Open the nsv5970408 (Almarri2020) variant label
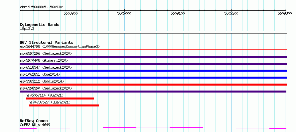Image resolution: width=296 pixels, height=132 pixels. point(44,60)
